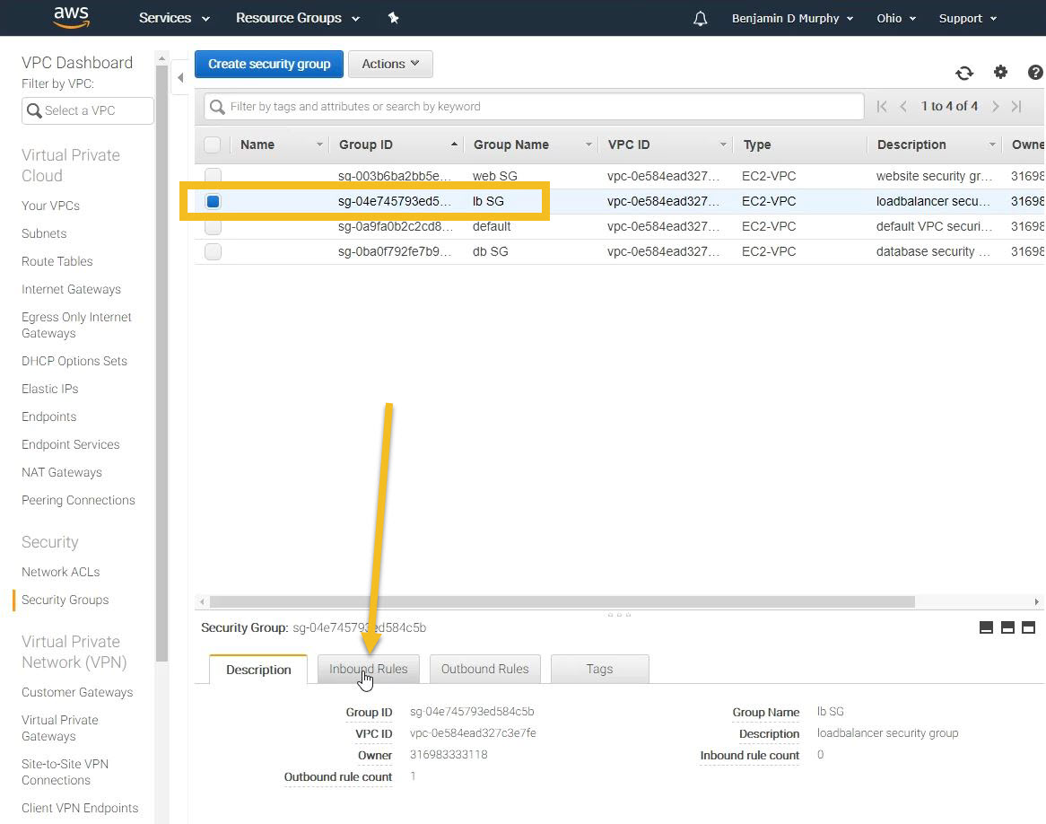This screenshot has width=1046, height=824.
Task: Switch to the Tags tab
Action: tap(599, 669)
